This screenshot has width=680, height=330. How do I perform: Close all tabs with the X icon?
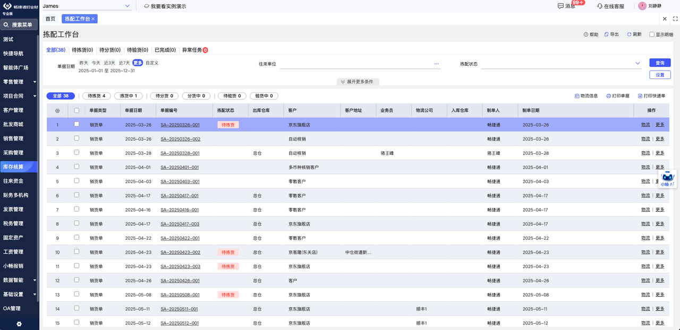(x=665, y=19)
